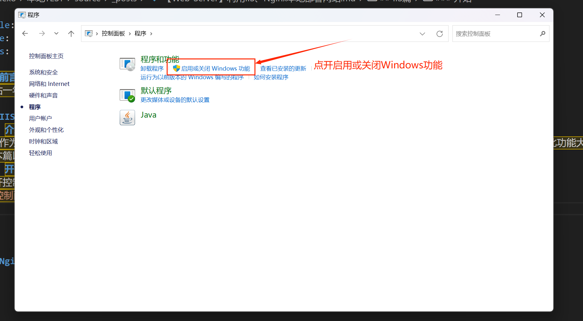Image resolution: width=583 pixels, height=321 pixels.
Task: Click the control panel icon in the address bar
Action: coord(89,34)
